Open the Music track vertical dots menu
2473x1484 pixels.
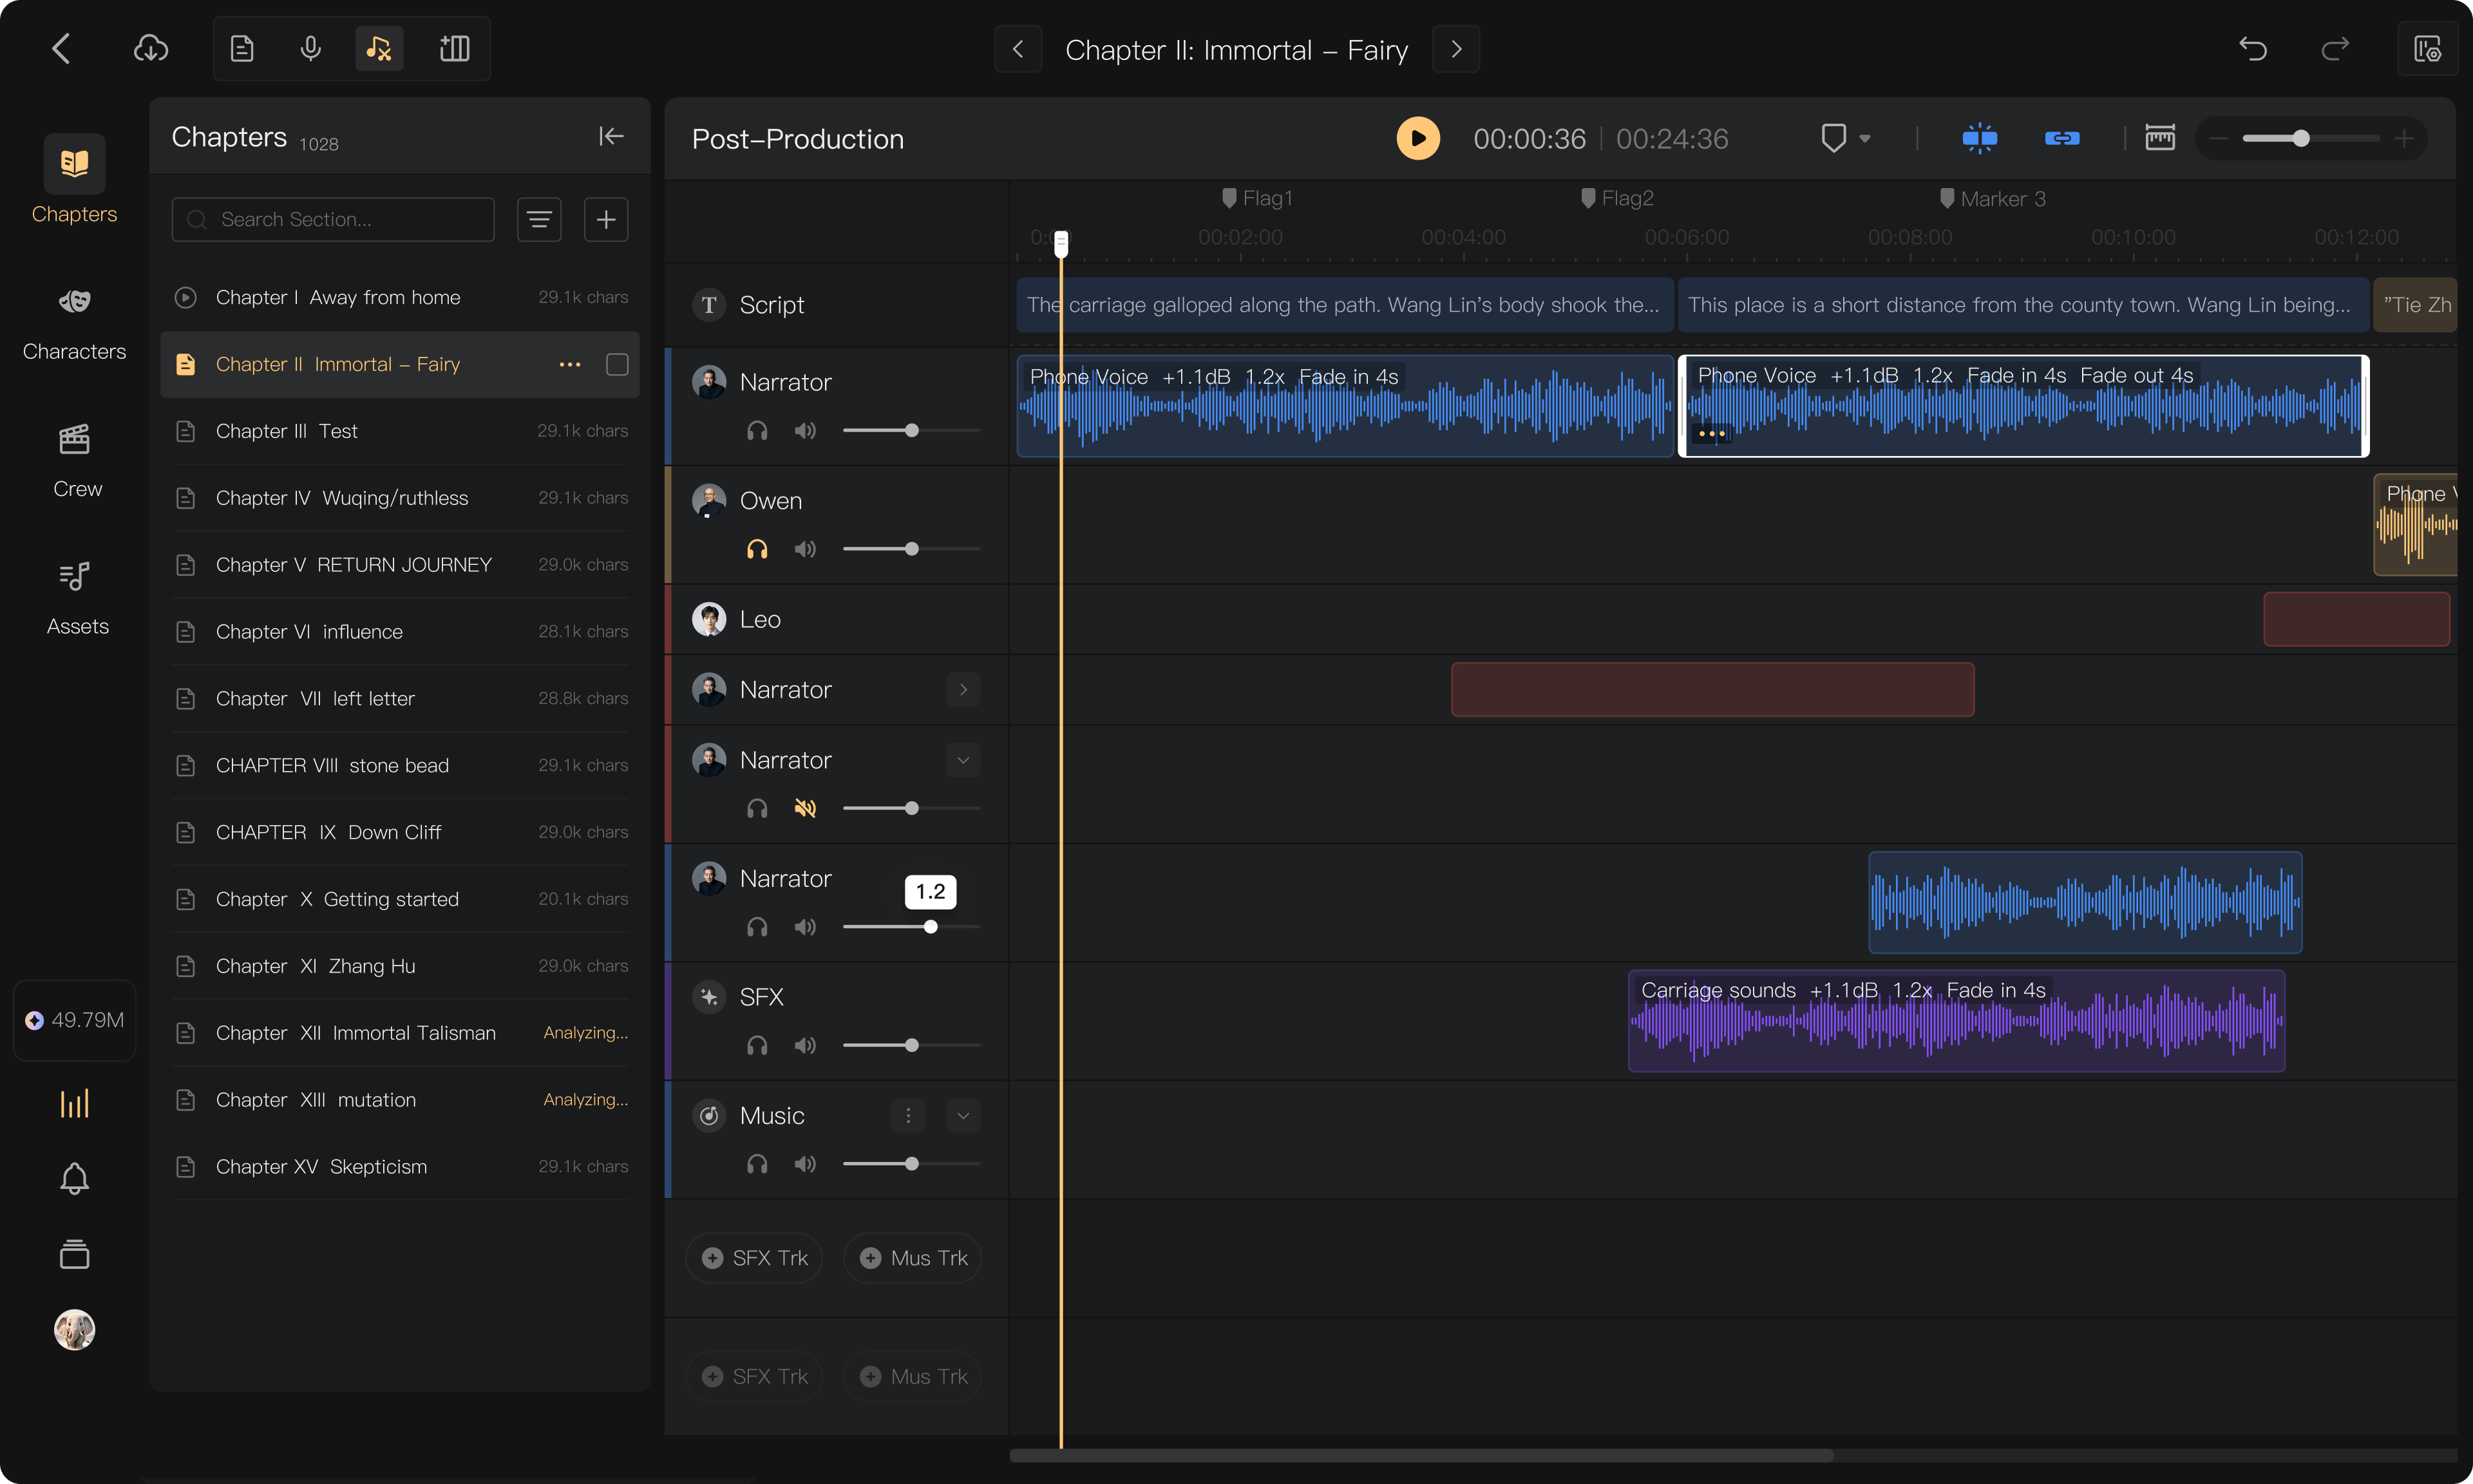[907, 1115]
